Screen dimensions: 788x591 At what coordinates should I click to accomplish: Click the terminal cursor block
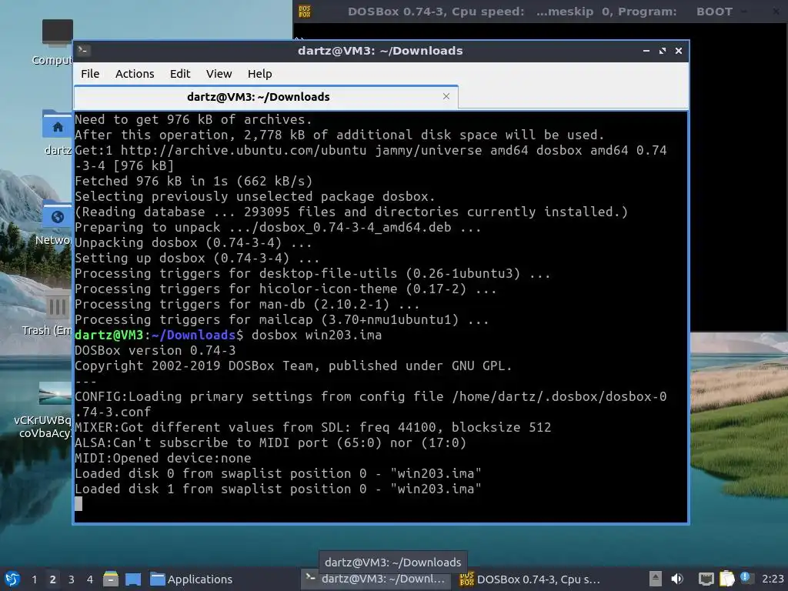point(78,503)
